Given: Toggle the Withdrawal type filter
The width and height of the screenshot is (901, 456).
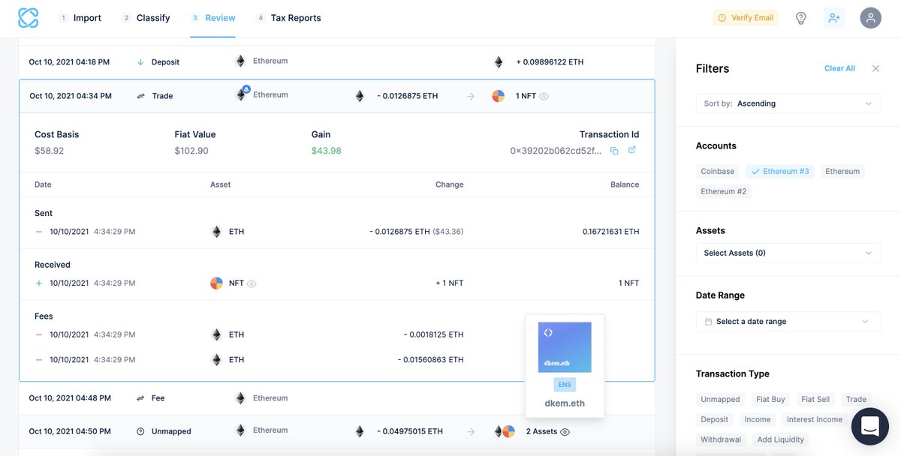Looking at the screenshot, I should tap(721, 439).
